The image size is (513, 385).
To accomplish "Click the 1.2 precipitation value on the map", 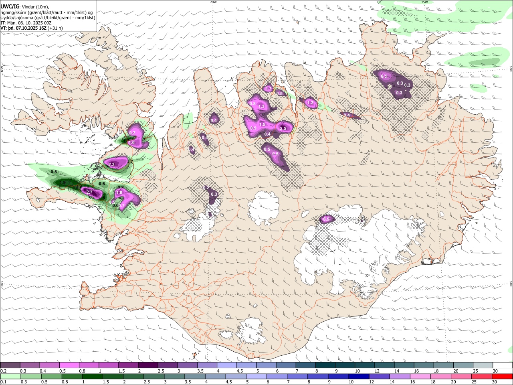I will (x=310, y=103).
